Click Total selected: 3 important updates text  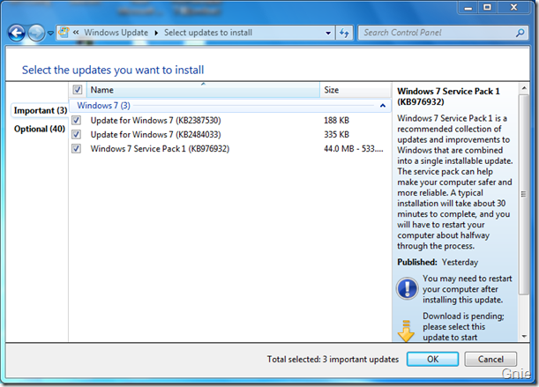tap(333, 359)
